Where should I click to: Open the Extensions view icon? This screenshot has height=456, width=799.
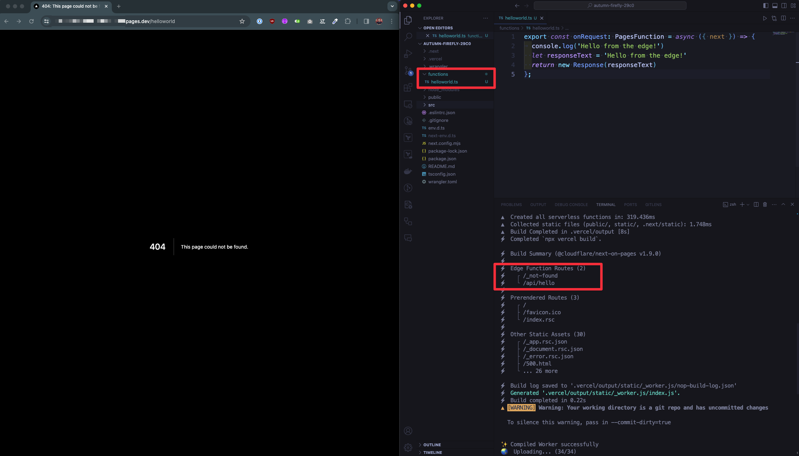[408, 87]
